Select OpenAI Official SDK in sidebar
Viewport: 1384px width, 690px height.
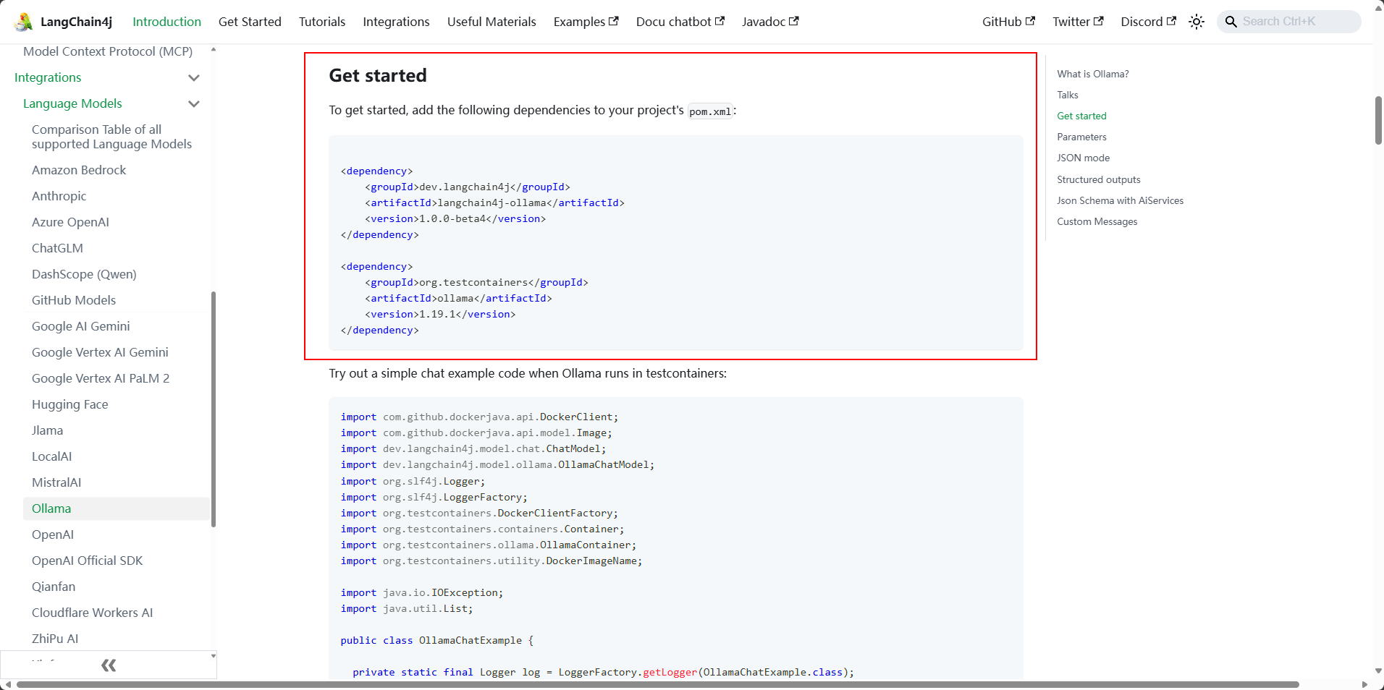[87, 561]
